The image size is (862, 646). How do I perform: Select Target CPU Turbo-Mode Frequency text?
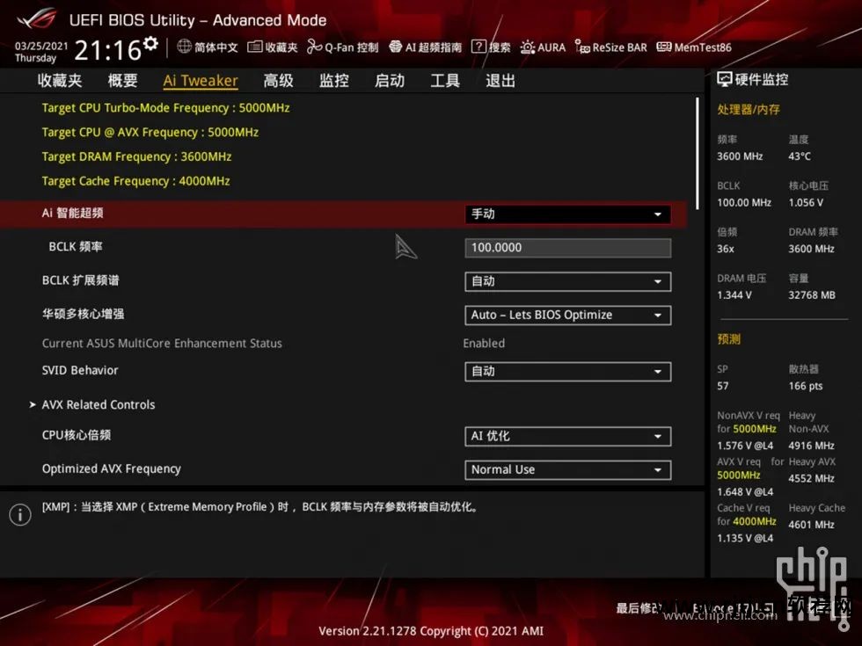pyautogui.click(x=165, y=107)
